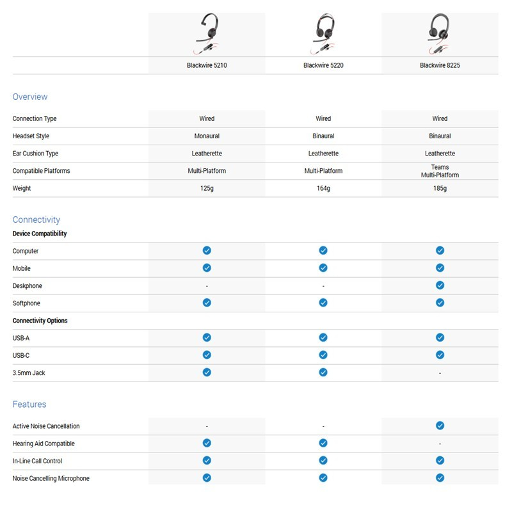Collapse the Connectivity section heading
512x512 pixels.
36,220
